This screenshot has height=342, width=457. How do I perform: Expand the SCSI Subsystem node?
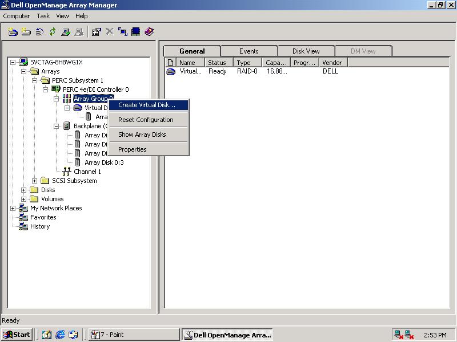pos(34,181)
